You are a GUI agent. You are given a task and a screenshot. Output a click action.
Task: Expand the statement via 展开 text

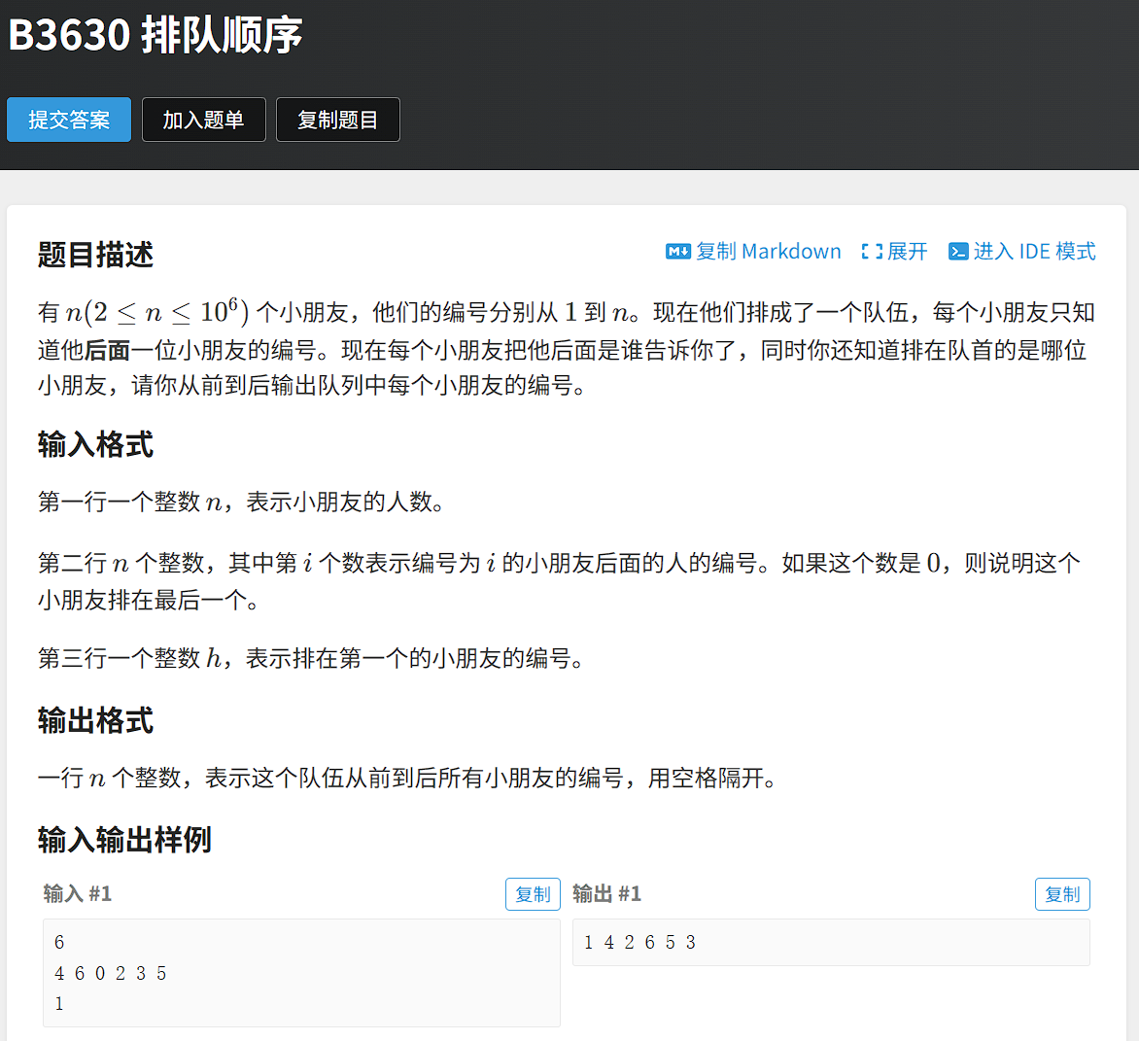[x=908, y=252]
